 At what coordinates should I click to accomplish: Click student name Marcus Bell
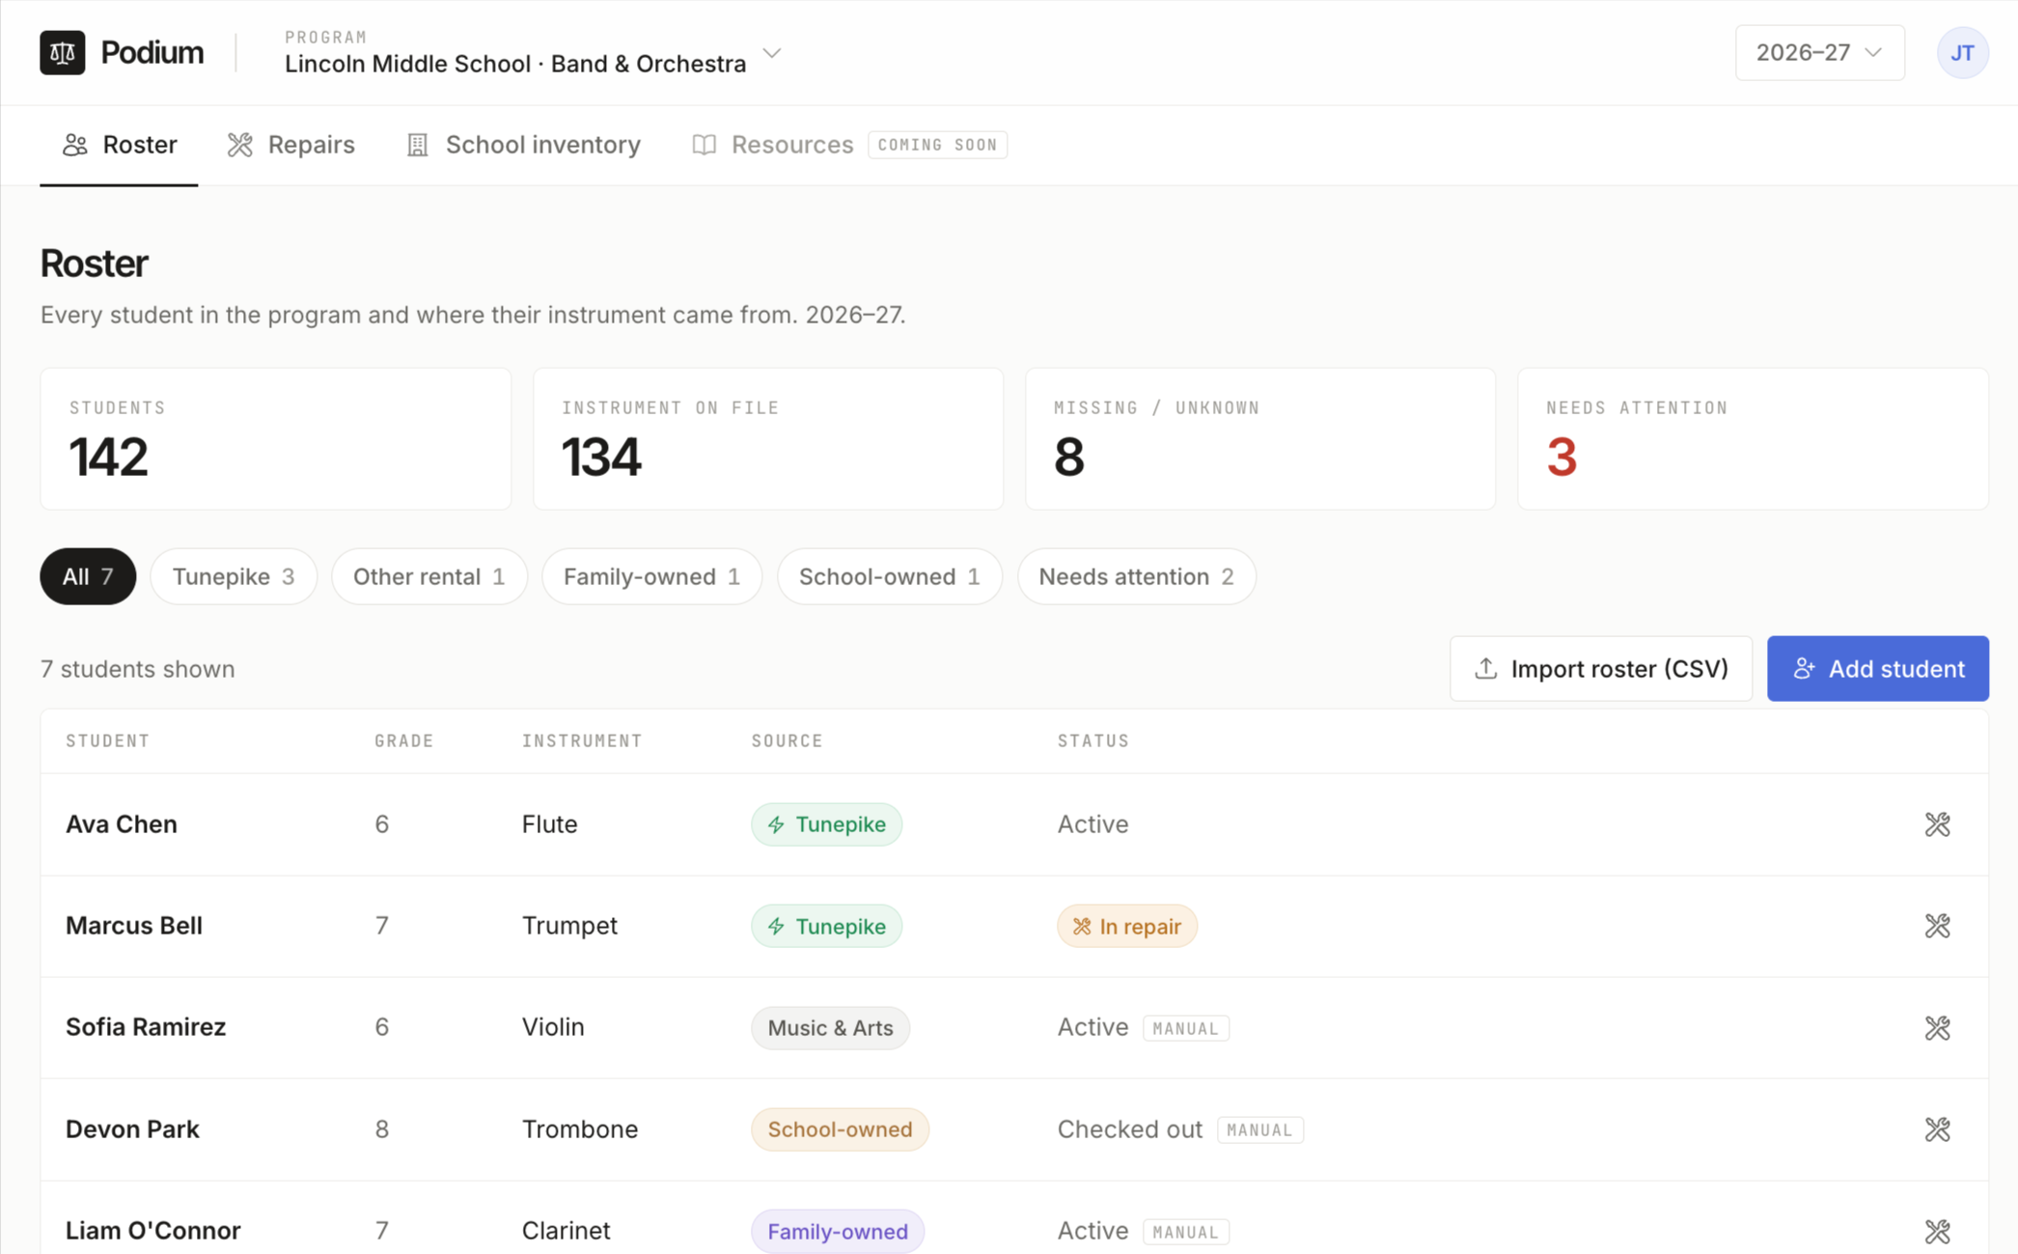pyautogui.click(x=134, y=926)
